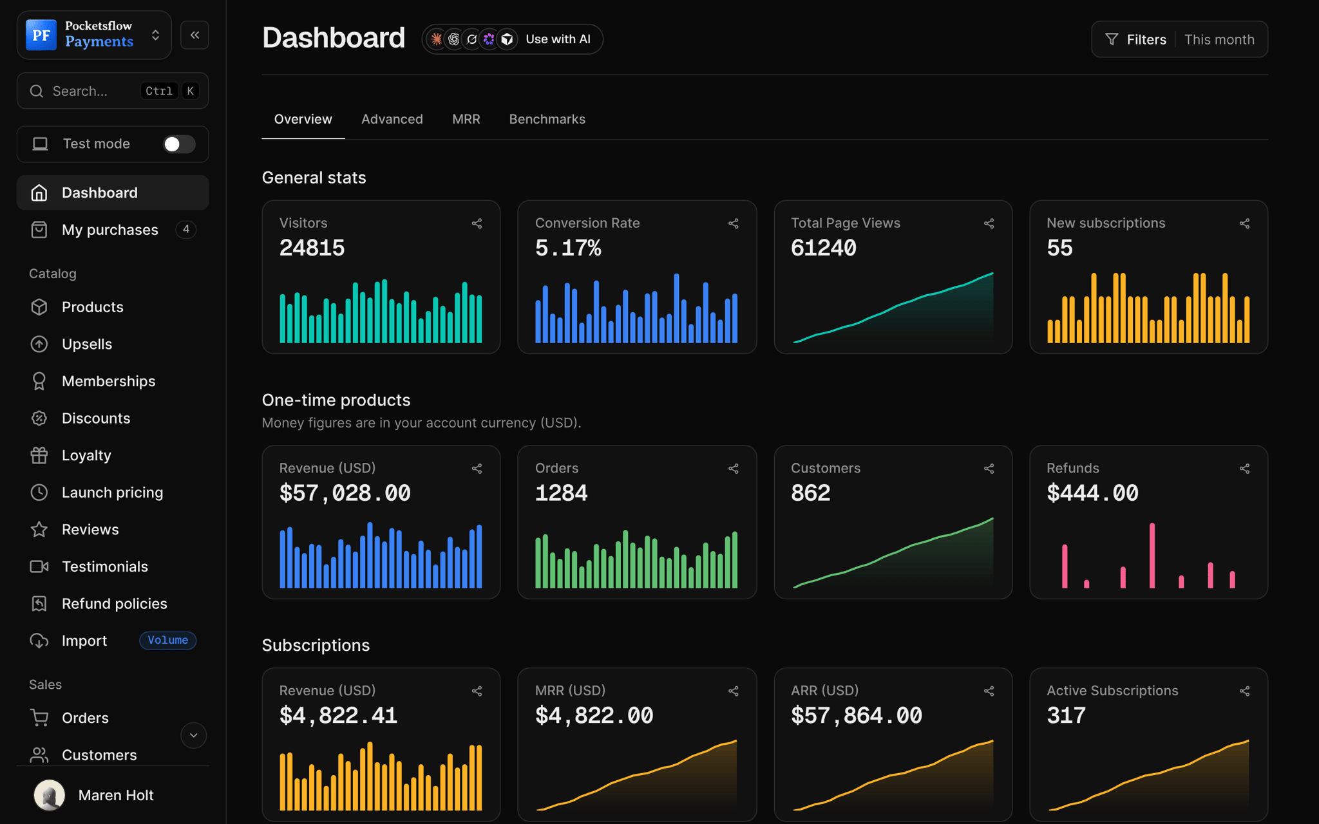Viewport: 1319px width, 824px height.
Task: Open the MRR tab
Action: click(x=466, y=119)
